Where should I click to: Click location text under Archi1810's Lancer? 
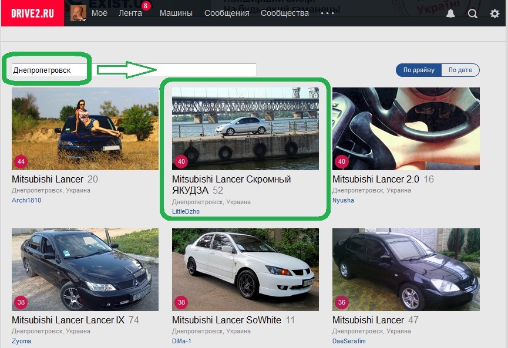click(51, 190)
